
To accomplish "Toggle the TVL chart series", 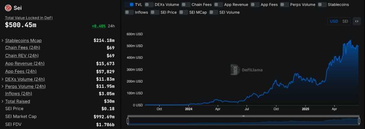I will coord(129,5).
